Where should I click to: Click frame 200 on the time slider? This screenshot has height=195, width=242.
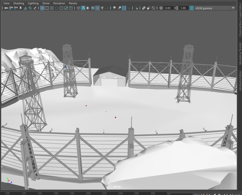[88, 193]
